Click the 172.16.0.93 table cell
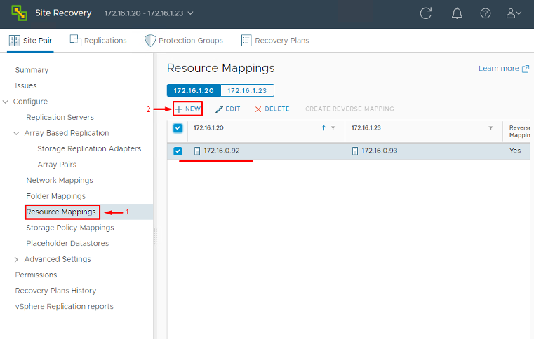Viewport: 534px width, 339px height. point(424,151)
